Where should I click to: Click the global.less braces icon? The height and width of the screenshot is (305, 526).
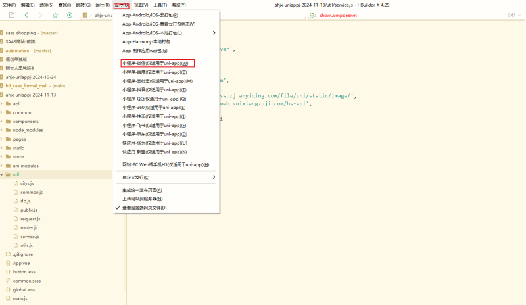[9, 290]
